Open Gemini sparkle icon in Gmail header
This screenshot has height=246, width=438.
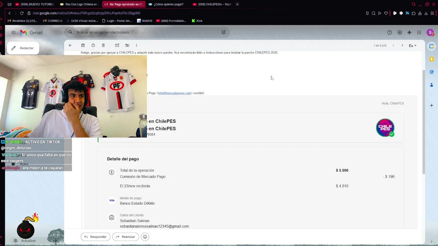coord(409,32)
